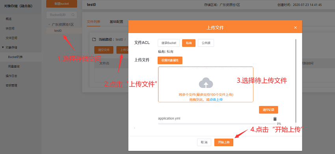Switch to the 基础配置 tab
Screen dimensions: 335x154
[116, 22]
